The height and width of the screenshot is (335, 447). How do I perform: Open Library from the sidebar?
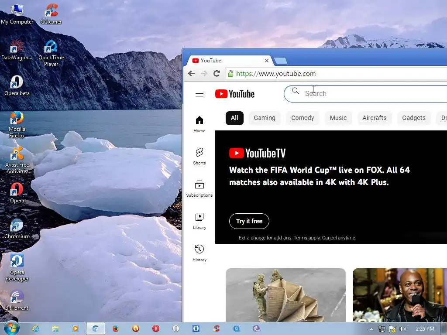pos(199,221)
